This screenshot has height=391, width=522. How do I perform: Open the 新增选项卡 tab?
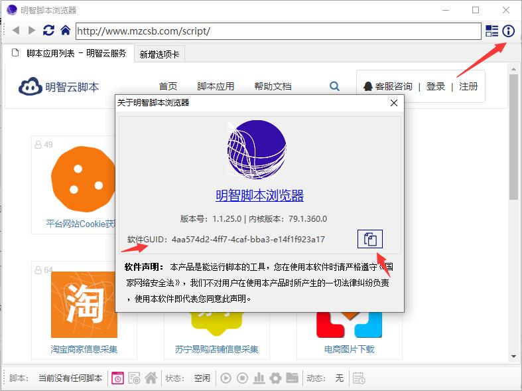[159, 54]
